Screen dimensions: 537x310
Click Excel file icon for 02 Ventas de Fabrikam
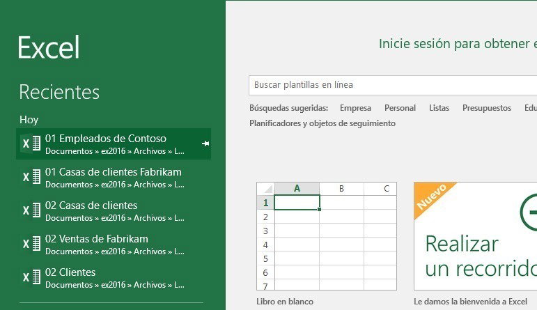click(x=31, y=244)
